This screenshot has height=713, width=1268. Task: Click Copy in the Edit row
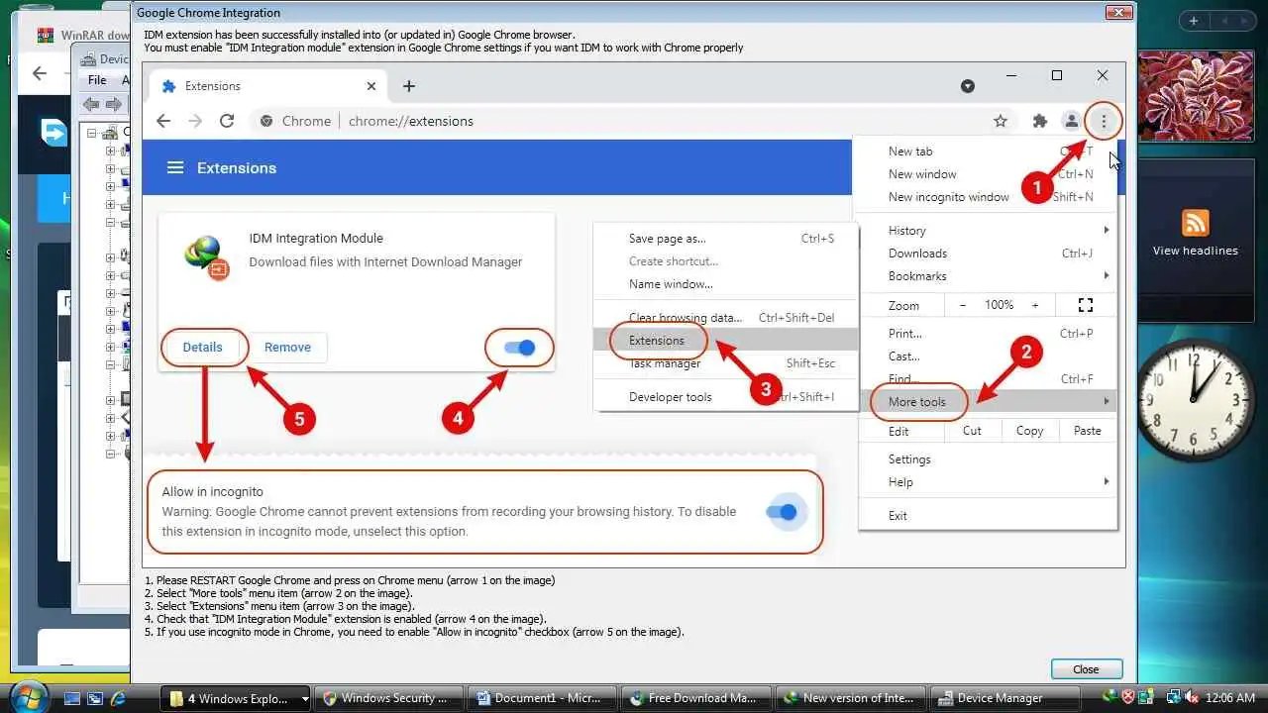tap(1029, 431)
